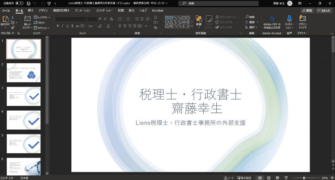Click the Comments button
335x180 pixels.
point(324,11)
